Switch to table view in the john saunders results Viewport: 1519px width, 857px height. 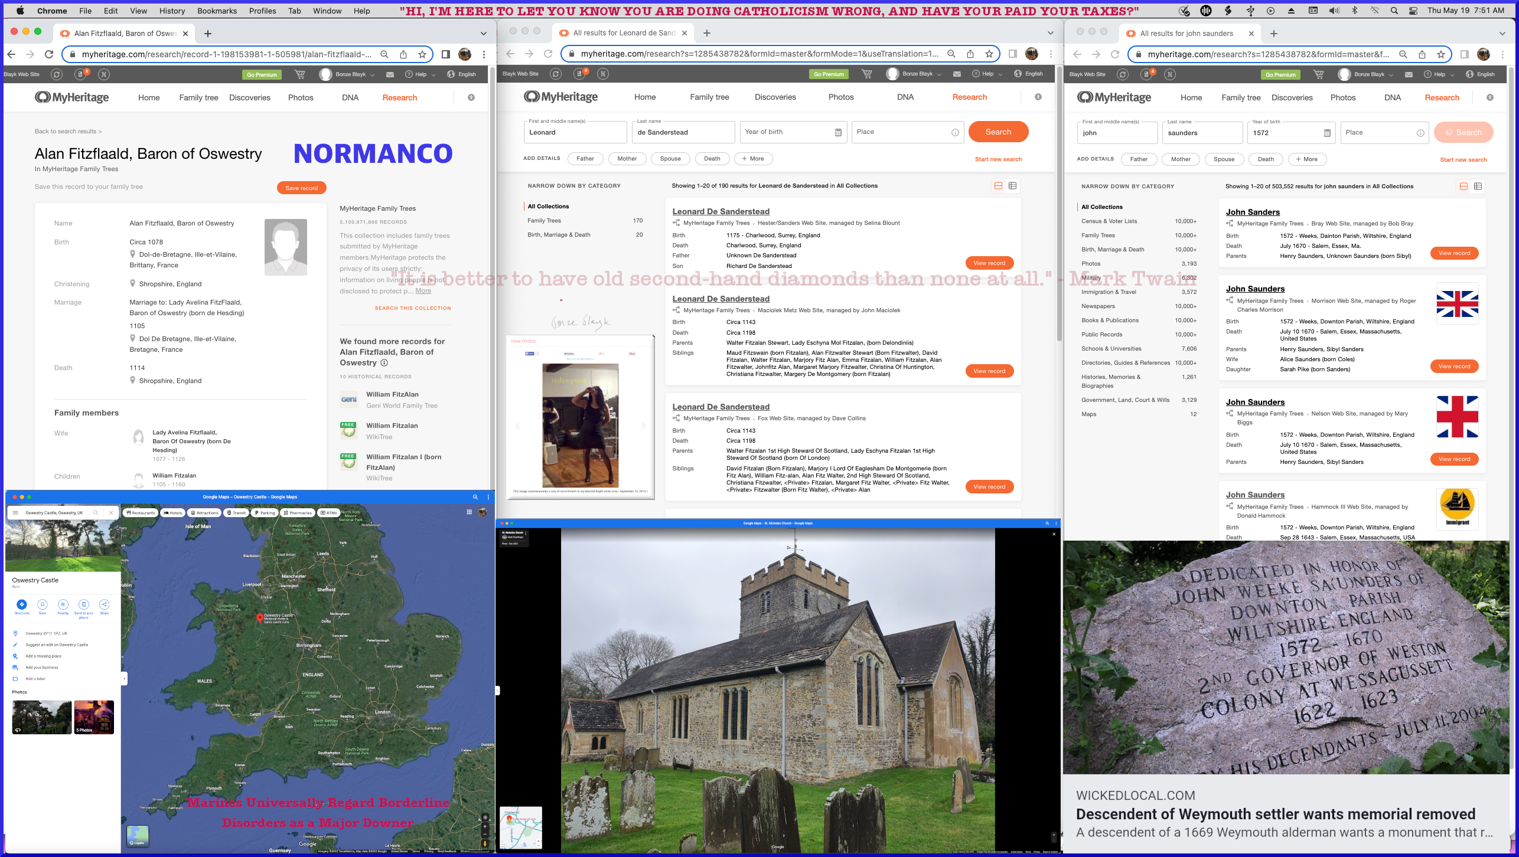1478,187
